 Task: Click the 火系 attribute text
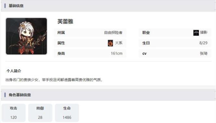[119, 43]
